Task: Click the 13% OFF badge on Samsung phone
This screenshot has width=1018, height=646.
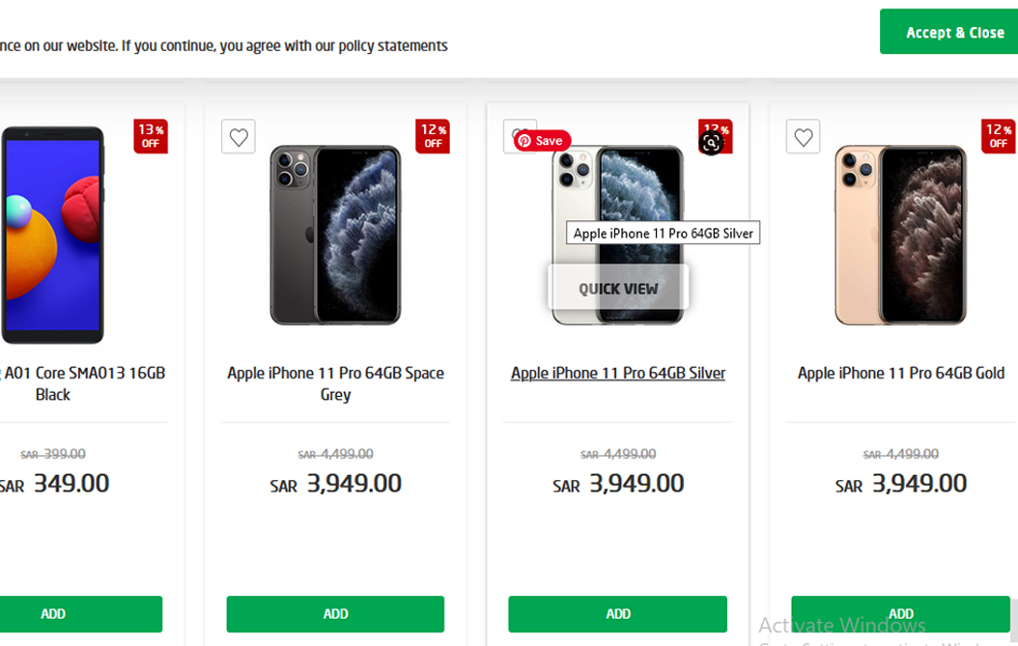Action: [x=151, y=136]
